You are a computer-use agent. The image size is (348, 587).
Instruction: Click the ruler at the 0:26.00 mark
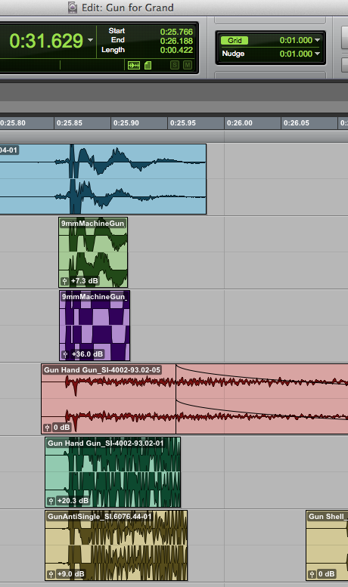pos(240,123)
